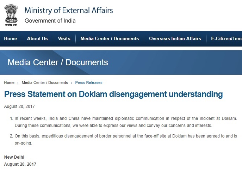Click the Government of India emblem logo

[x=11, y=15]
